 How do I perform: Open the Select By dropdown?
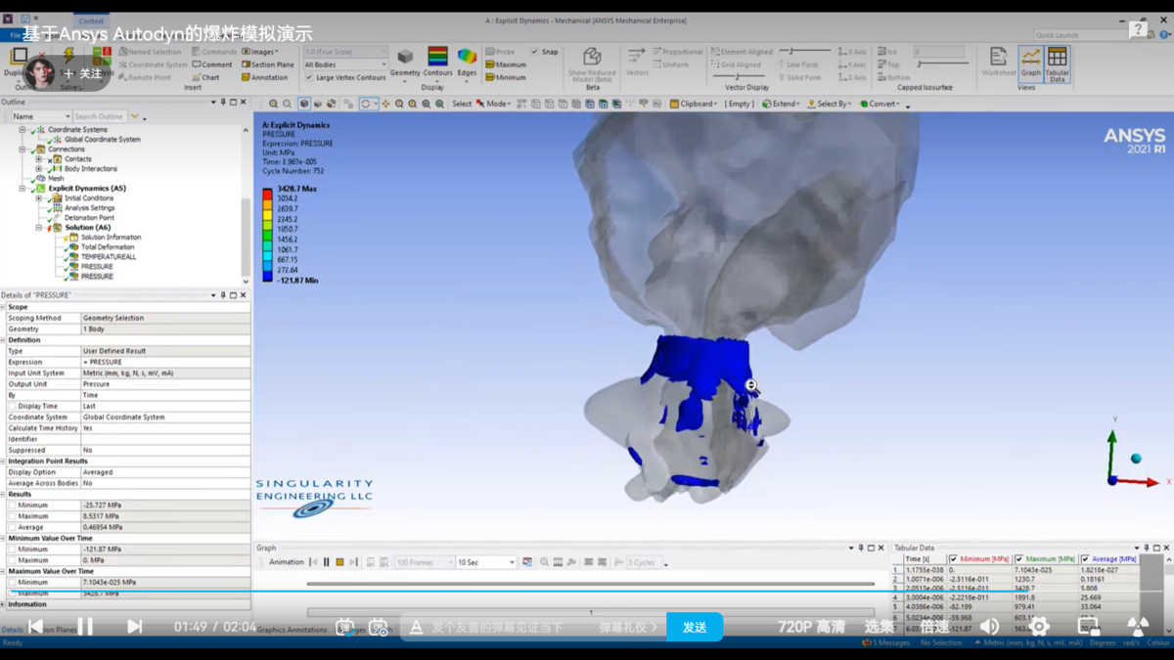click(830, 104)
